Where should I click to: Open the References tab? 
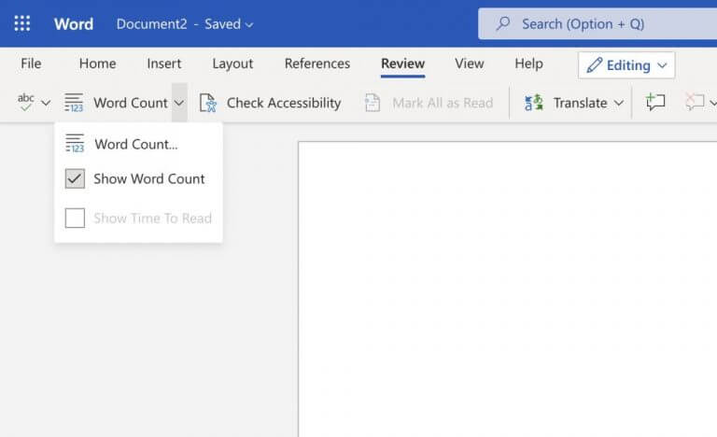coord(316,63)
